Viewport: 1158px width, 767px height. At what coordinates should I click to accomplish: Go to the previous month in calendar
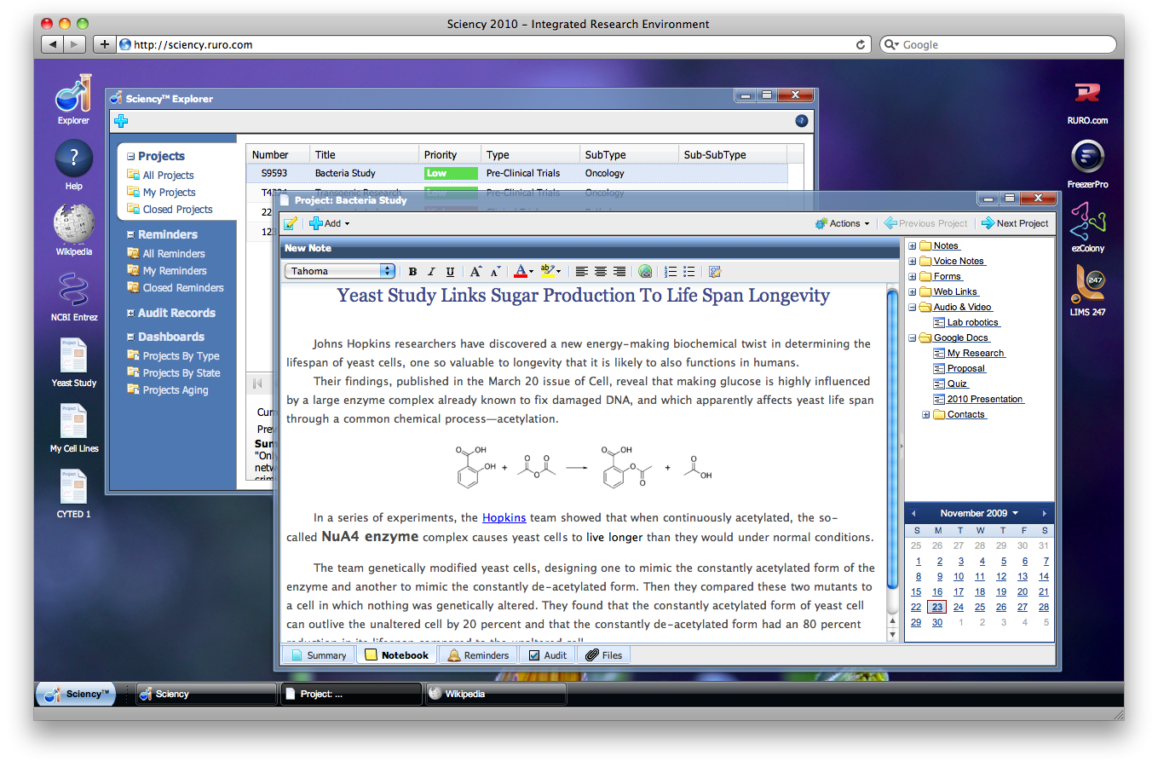[913, 513]
